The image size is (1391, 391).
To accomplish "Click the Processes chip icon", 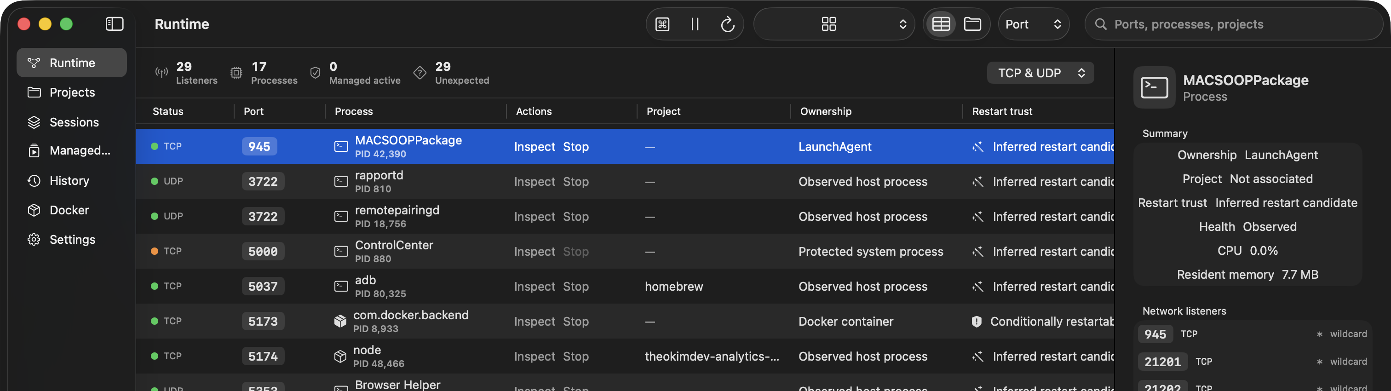I will click(x=236, y=72).
